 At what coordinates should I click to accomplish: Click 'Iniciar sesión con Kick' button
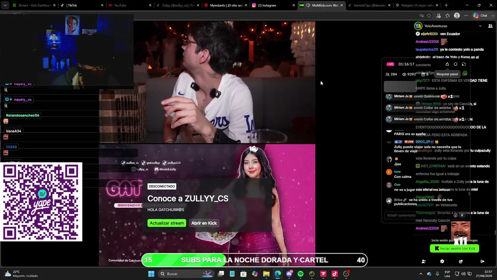coord(455,248)
